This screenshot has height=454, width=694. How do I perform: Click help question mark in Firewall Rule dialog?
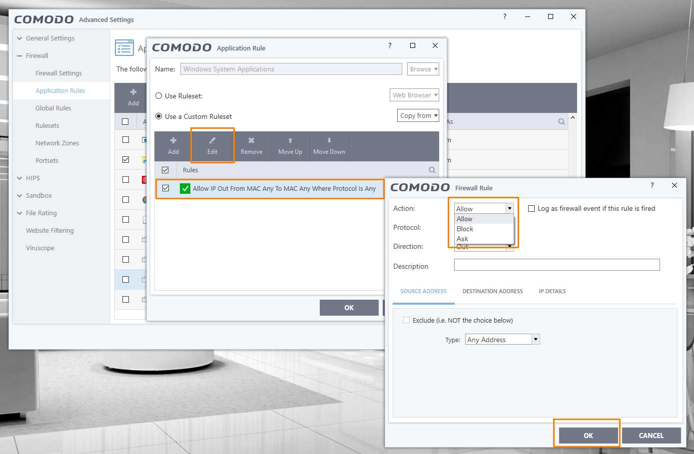tap(652, 185)
